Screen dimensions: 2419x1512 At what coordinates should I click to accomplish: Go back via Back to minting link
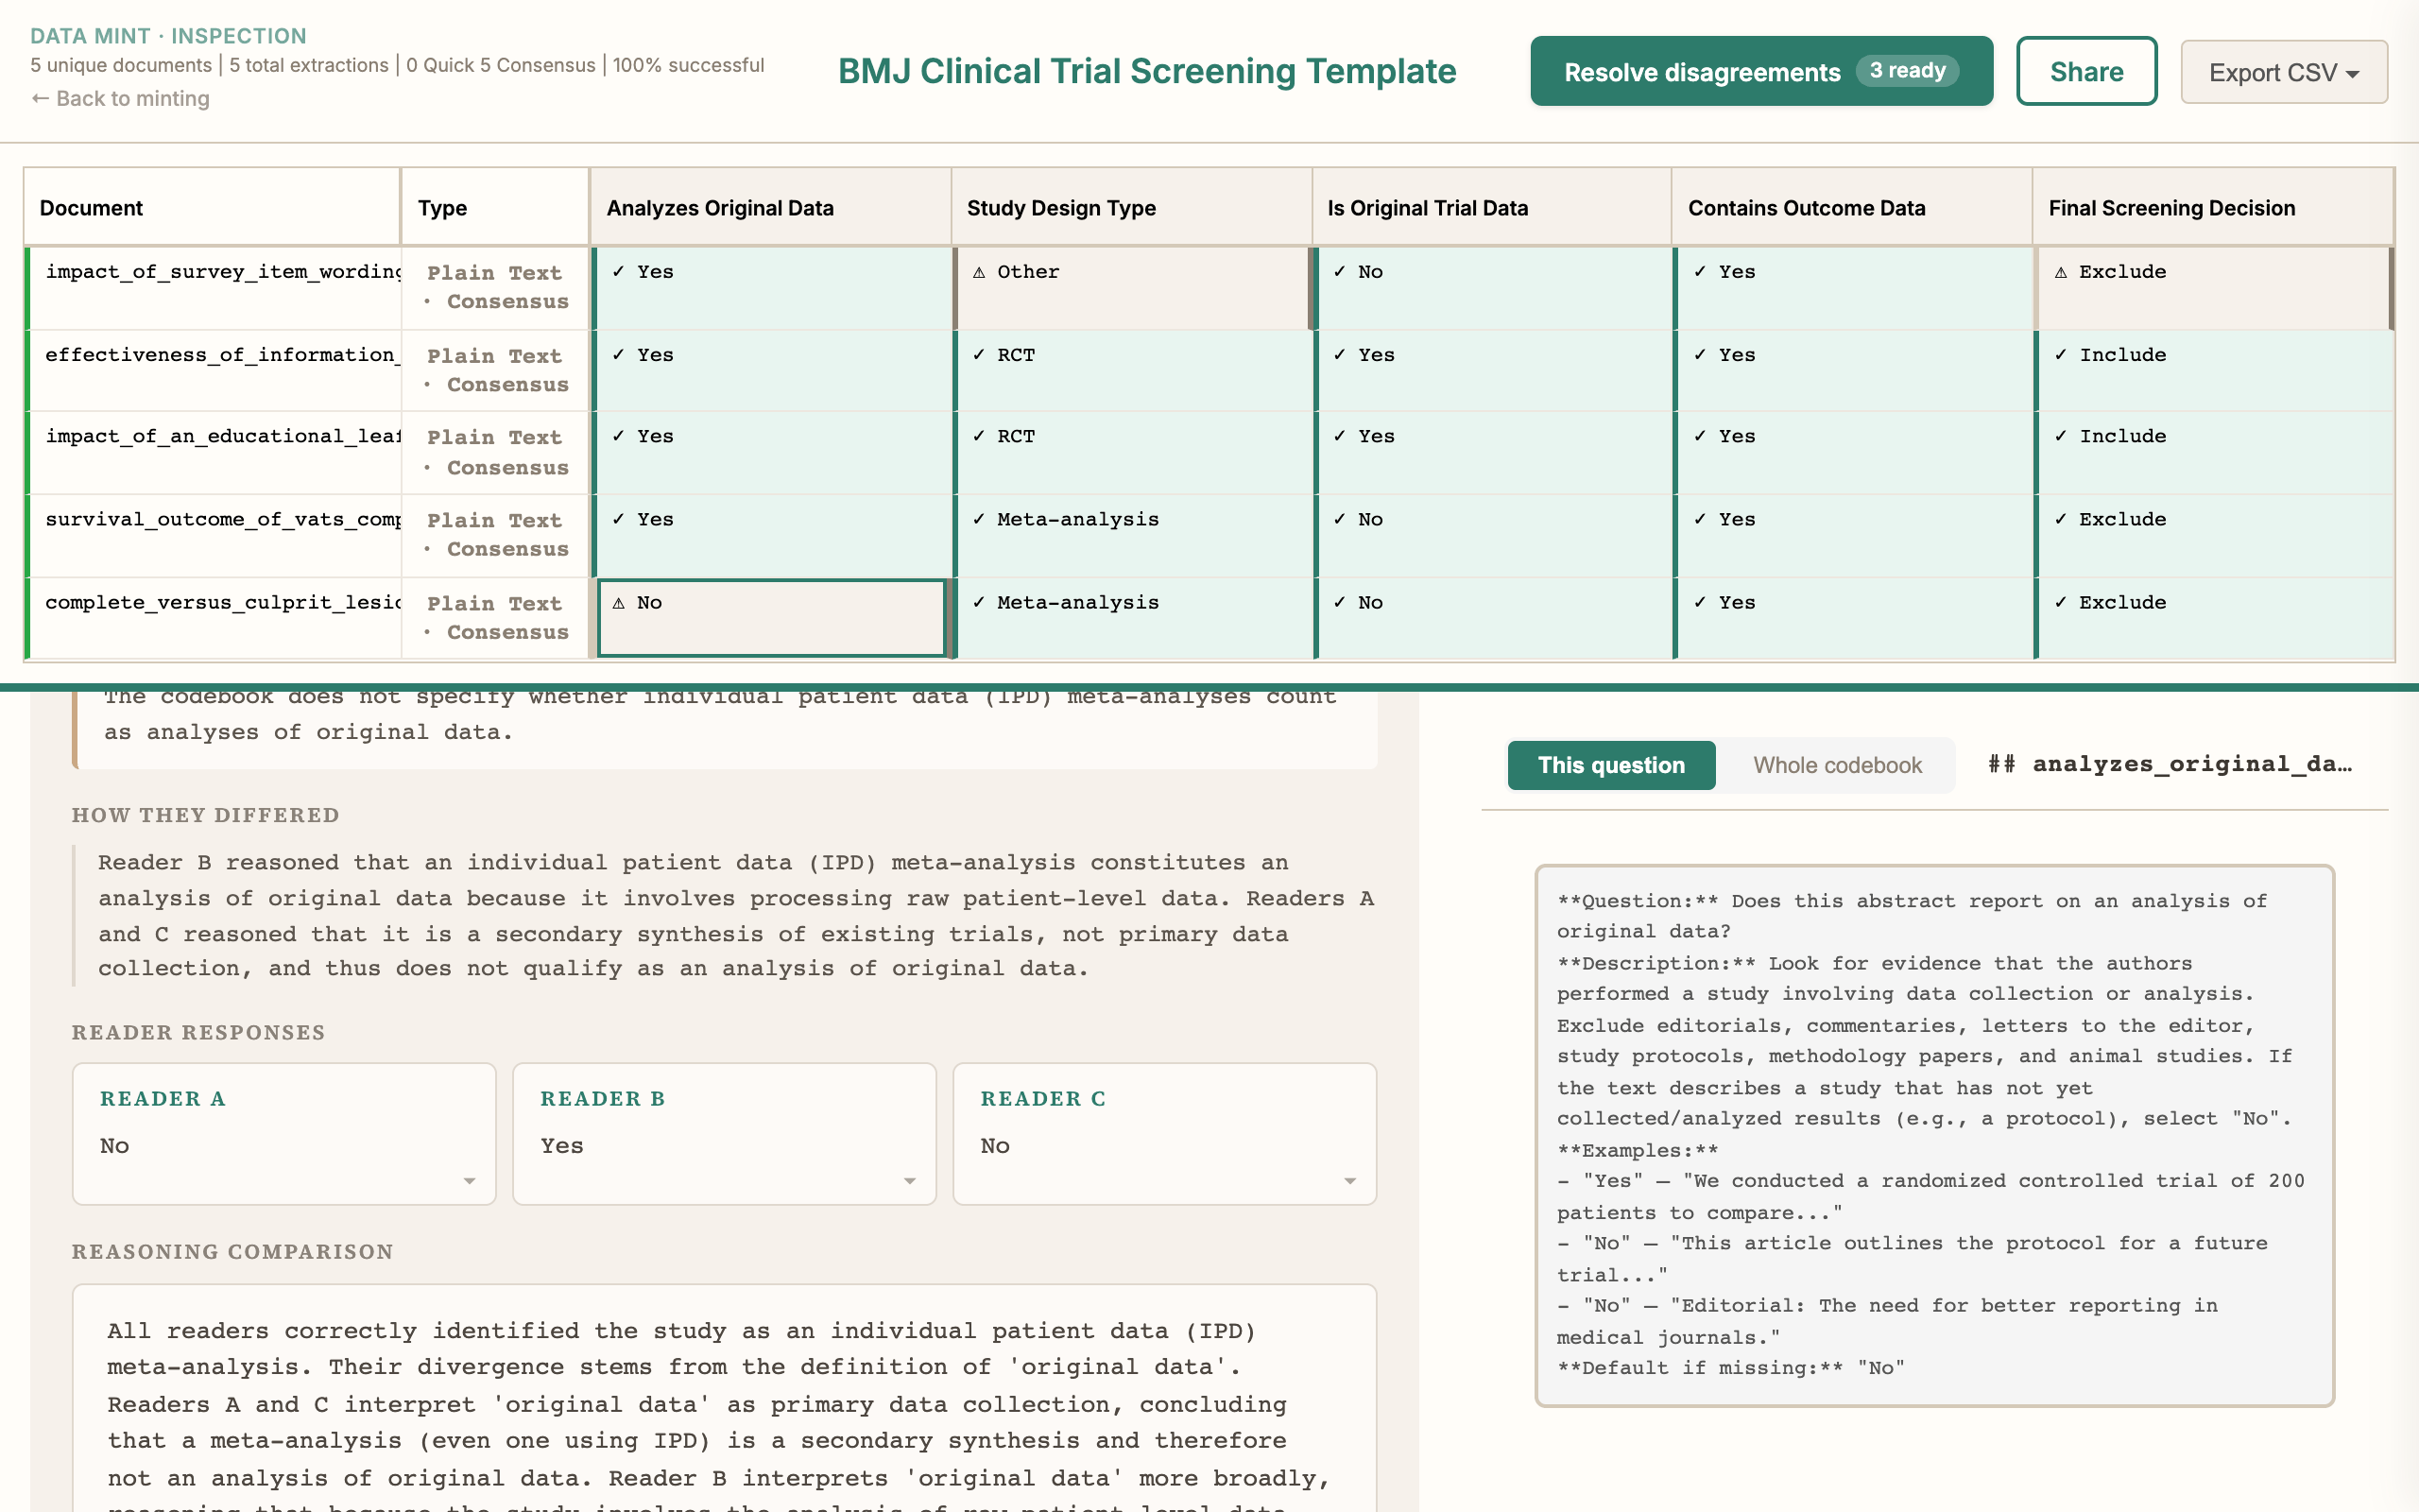pyautogui.click(x=120, y=99)
